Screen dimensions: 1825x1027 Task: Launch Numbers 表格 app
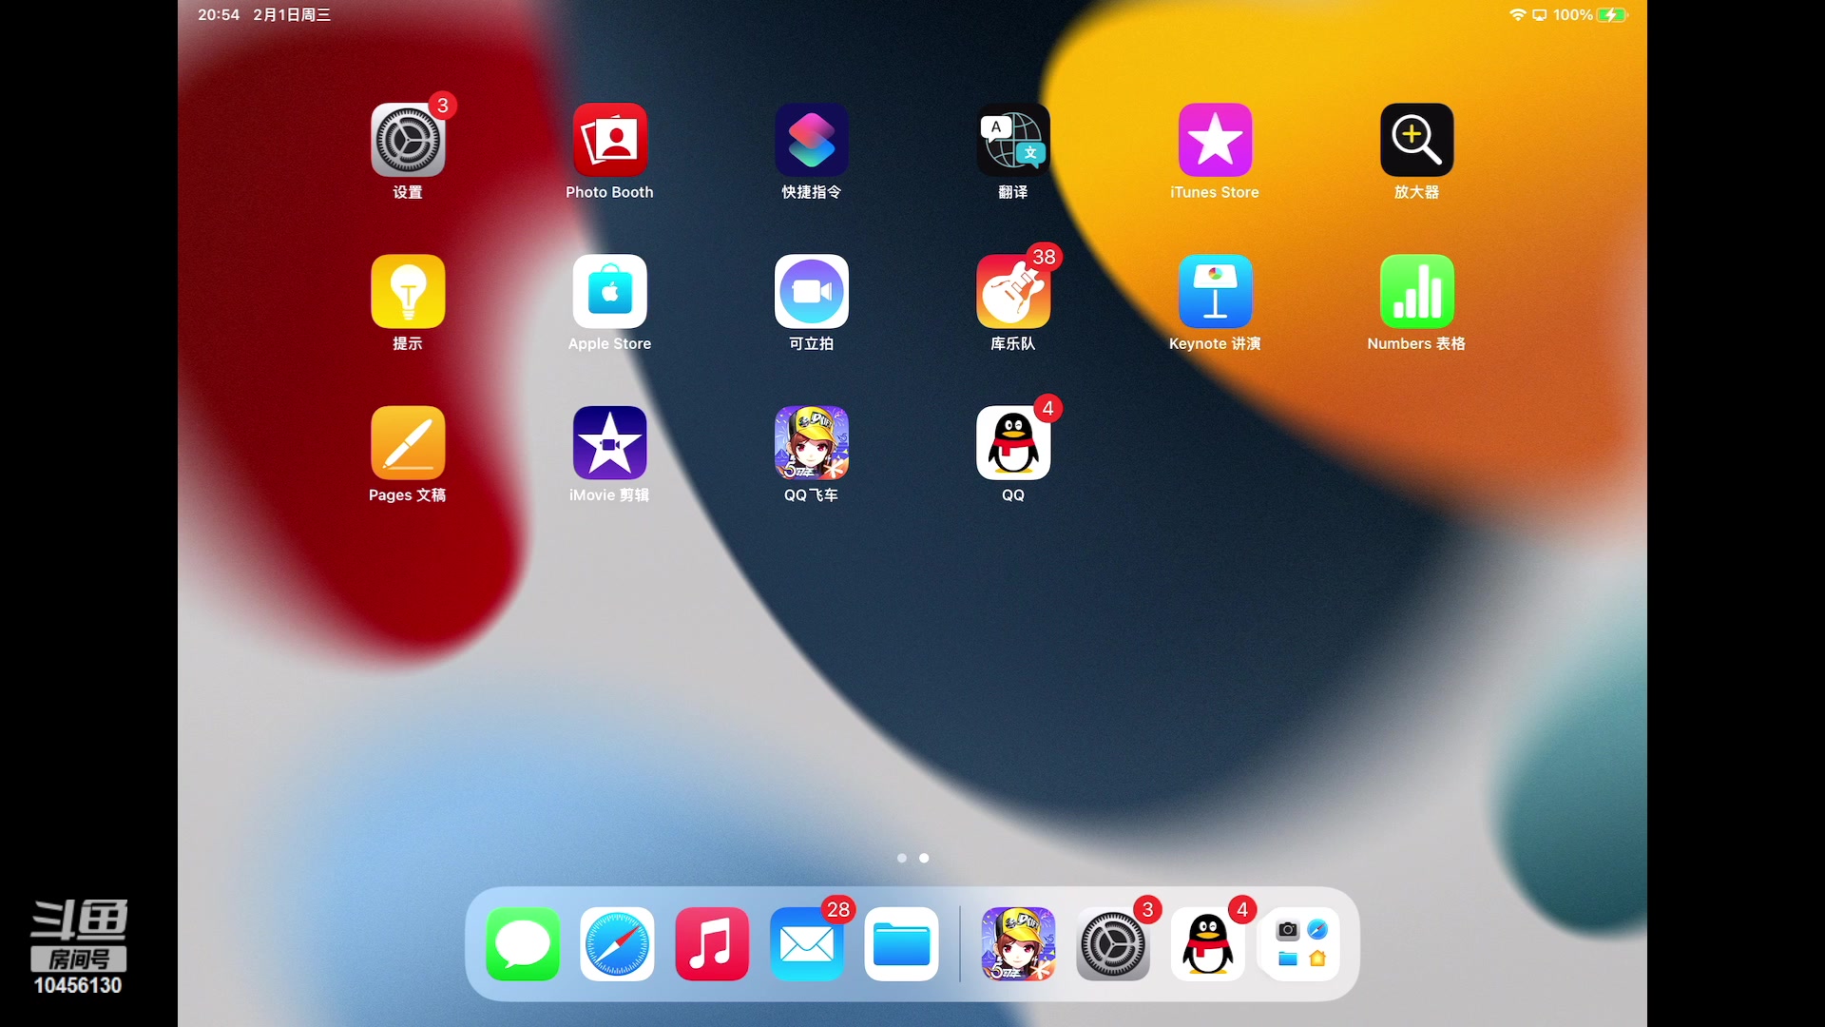tap(1416, 291)
